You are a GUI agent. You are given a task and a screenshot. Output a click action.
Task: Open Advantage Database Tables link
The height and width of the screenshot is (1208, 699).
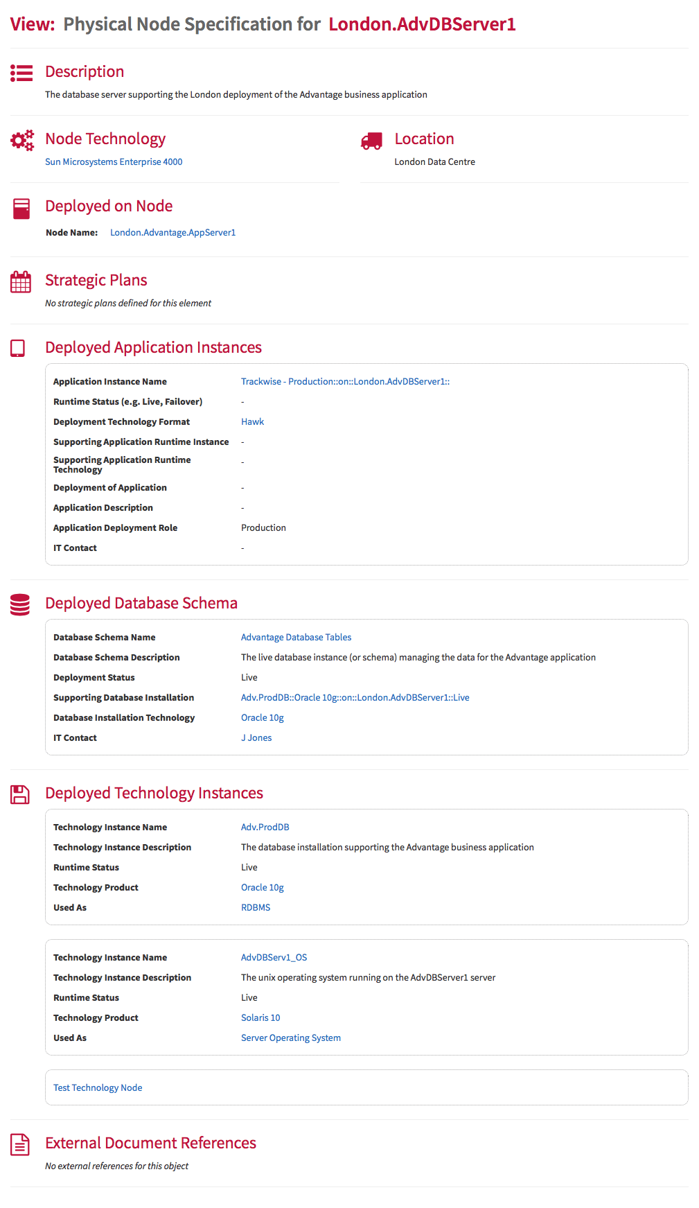296,637
